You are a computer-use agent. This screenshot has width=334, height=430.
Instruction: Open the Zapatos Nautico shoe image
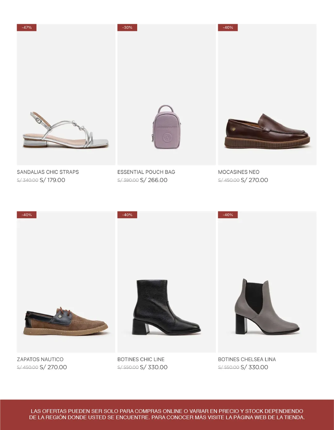point(66,282)
